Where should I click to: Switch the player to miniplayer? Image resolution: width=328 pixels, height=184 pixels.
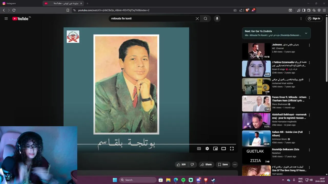(215, 148)
